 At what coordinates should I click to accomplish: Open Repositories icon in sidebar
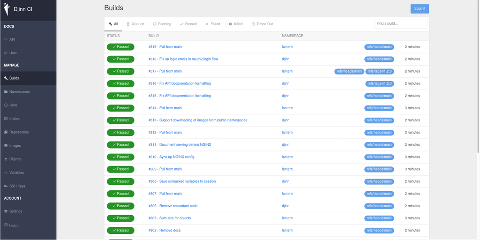tap(6, 132)
